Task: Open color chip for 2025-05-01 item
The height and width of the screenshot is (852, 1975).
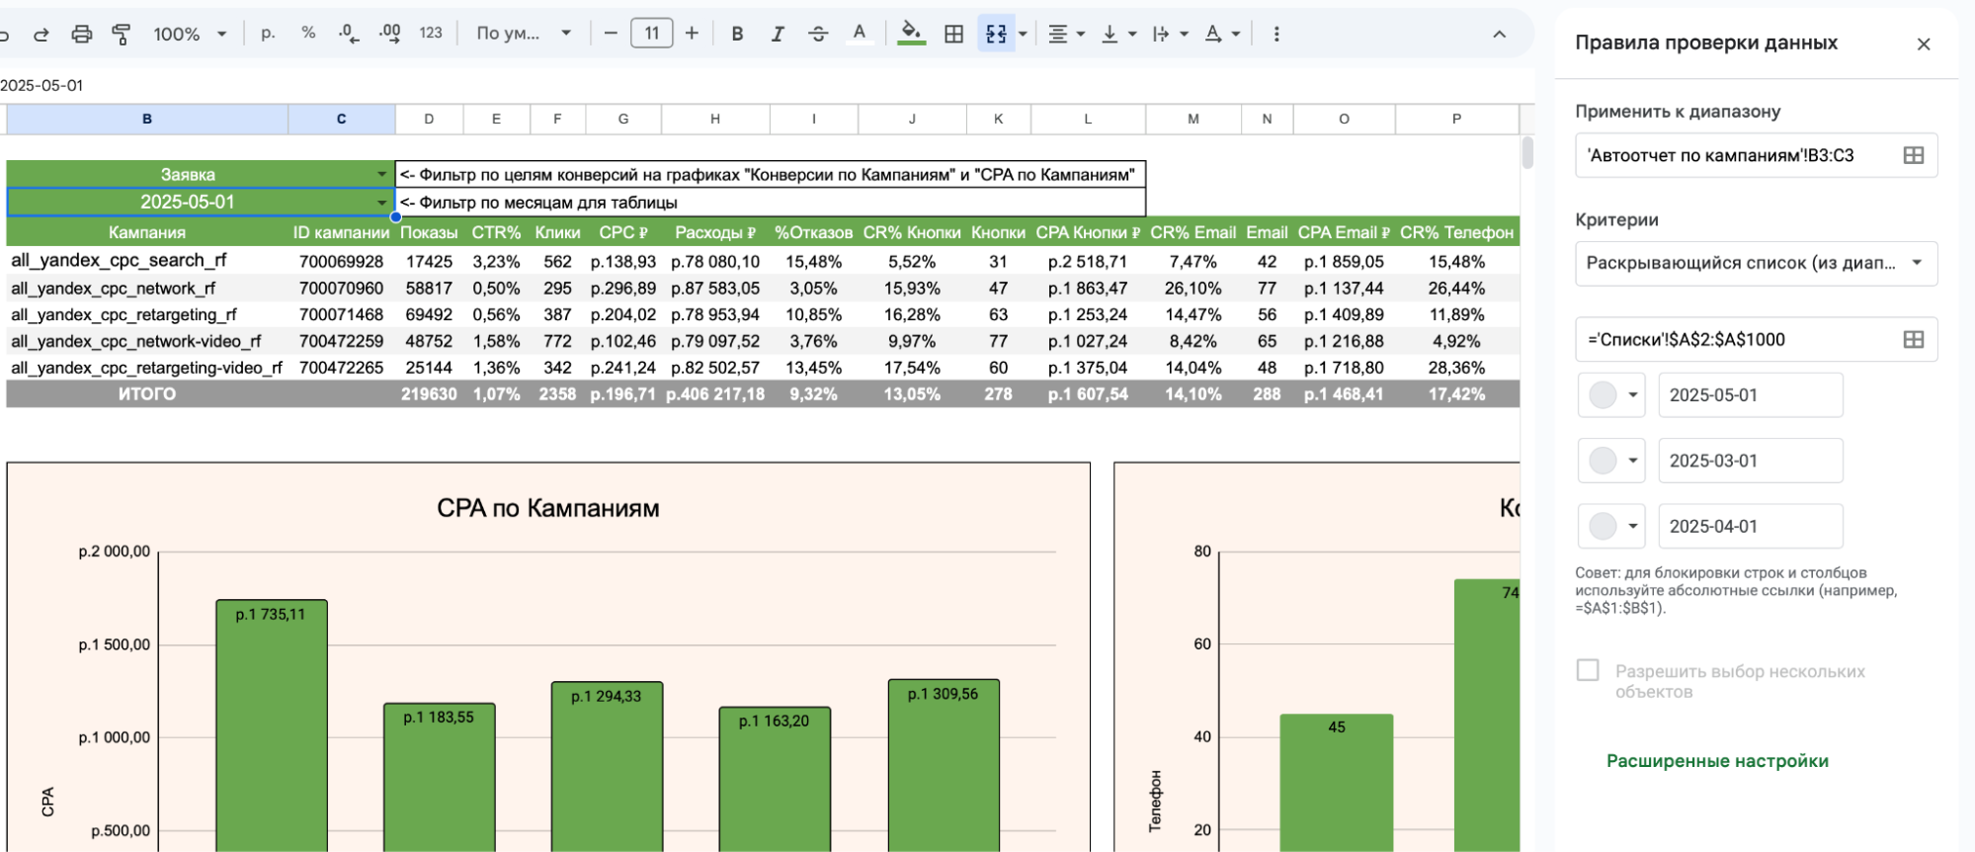Action: 1611,395
